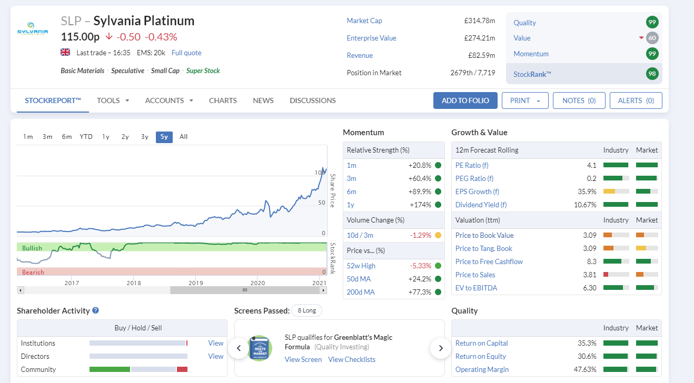Open NOTES (0) button
This screenshot has width=694, height=383.
click(579, 100)
